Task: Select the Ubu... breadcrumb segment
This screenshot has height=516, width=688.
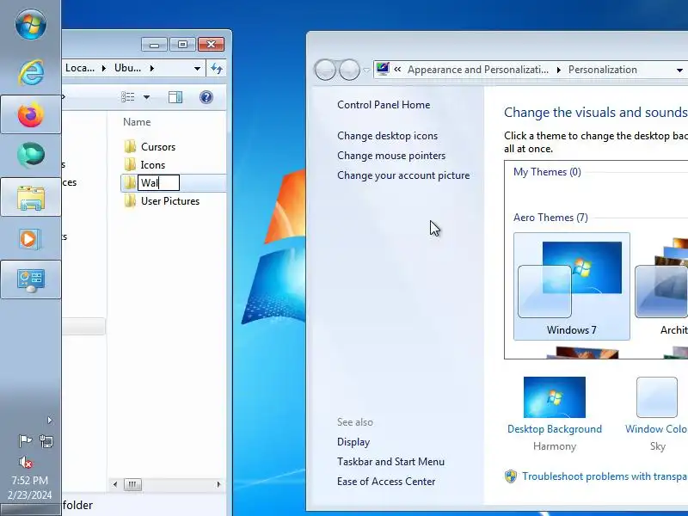Action: click(127, 68)
